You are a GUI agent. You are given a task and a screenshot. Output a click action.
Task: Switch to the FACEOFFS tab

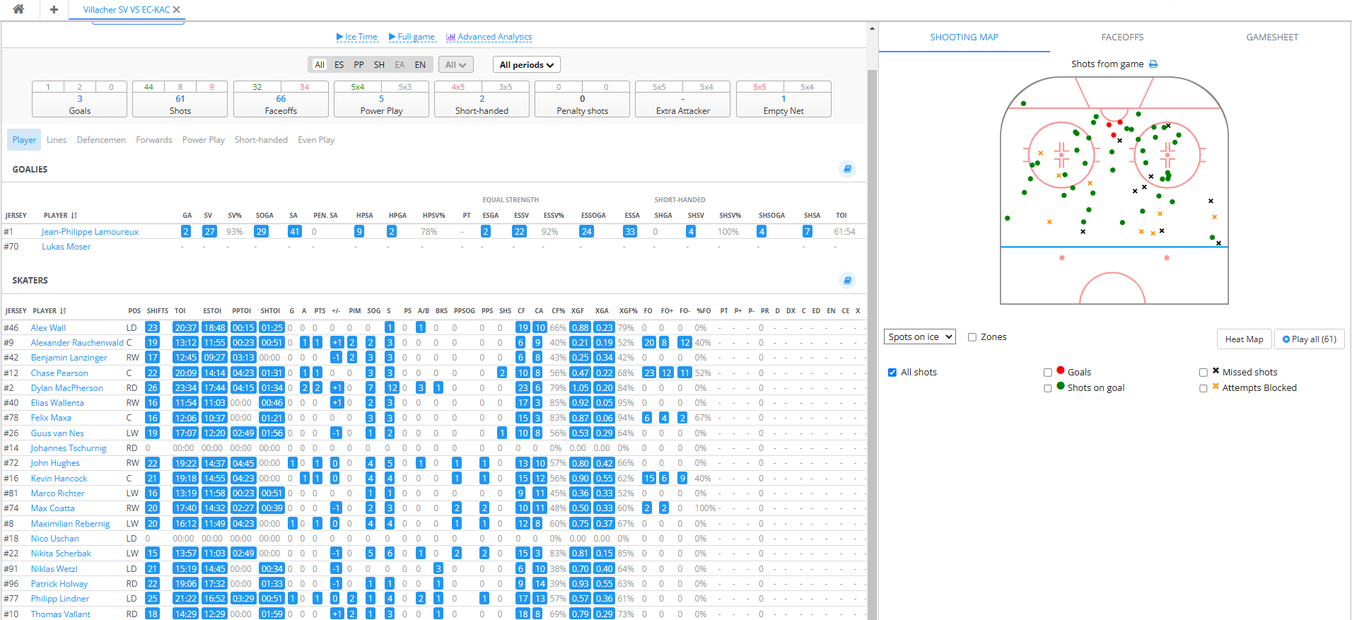[1122, 37]
